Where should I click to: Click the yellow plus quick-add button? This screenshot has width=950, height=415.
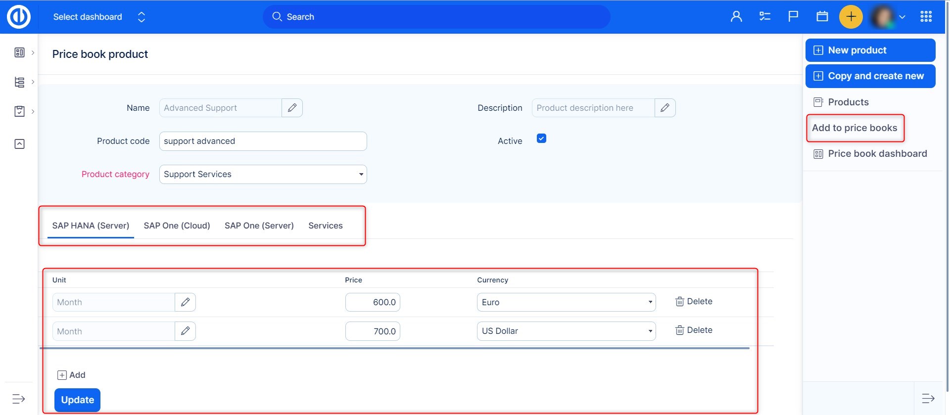click(x=851, y=17)
